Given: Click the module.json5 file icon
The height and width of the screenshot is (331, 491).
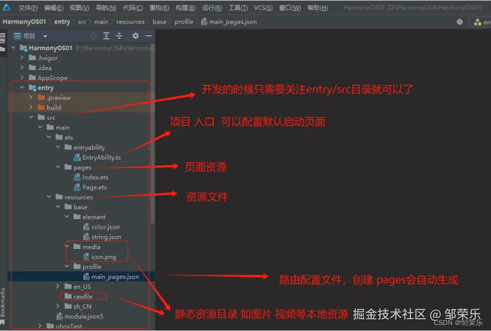Looking at the screenshot, I should coord(60,316).
